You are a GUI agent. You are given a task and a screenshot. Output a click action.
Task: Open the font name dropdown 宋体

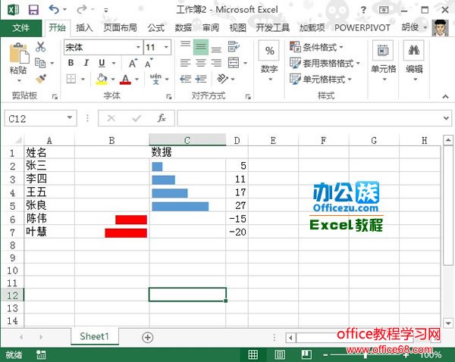coord(138,47)
